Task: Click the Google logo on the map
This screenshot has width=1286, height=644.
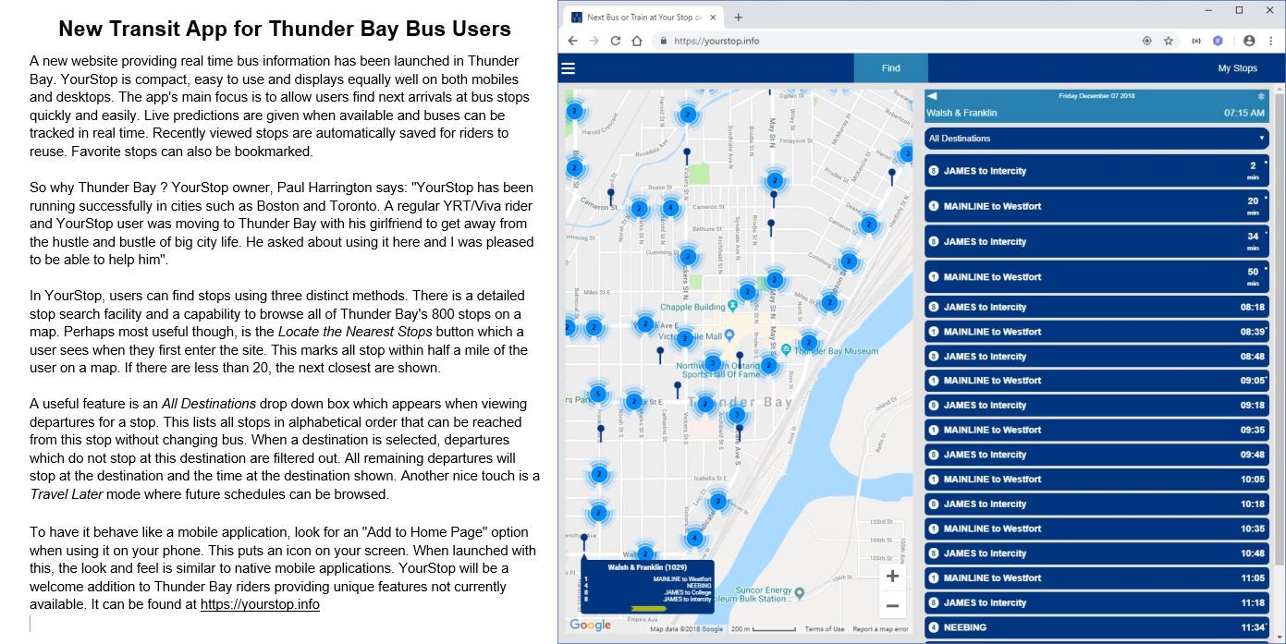Action: (589, 625)
